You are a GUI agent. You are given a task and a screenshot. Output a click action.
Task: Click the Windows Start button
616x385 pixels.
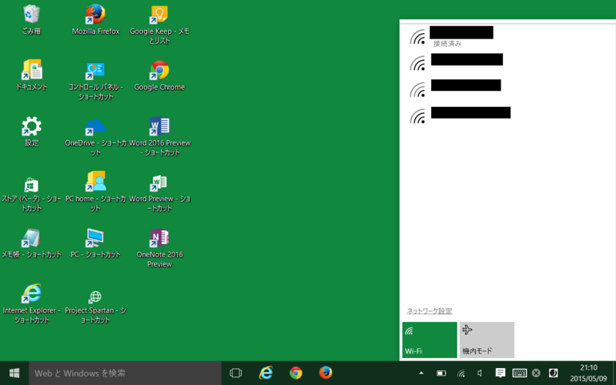coord(15,373)
